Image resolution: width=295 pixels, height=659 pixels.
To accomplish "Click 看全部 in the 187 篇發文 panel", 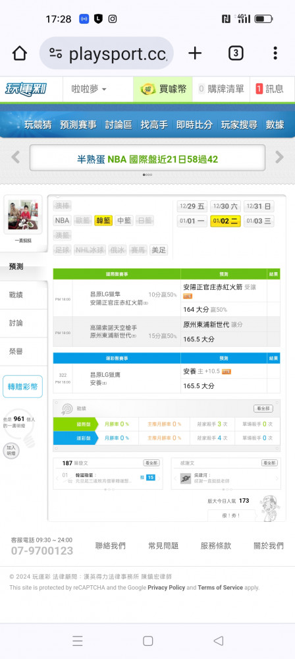I will pyautogui.click(x=151, y=463).
